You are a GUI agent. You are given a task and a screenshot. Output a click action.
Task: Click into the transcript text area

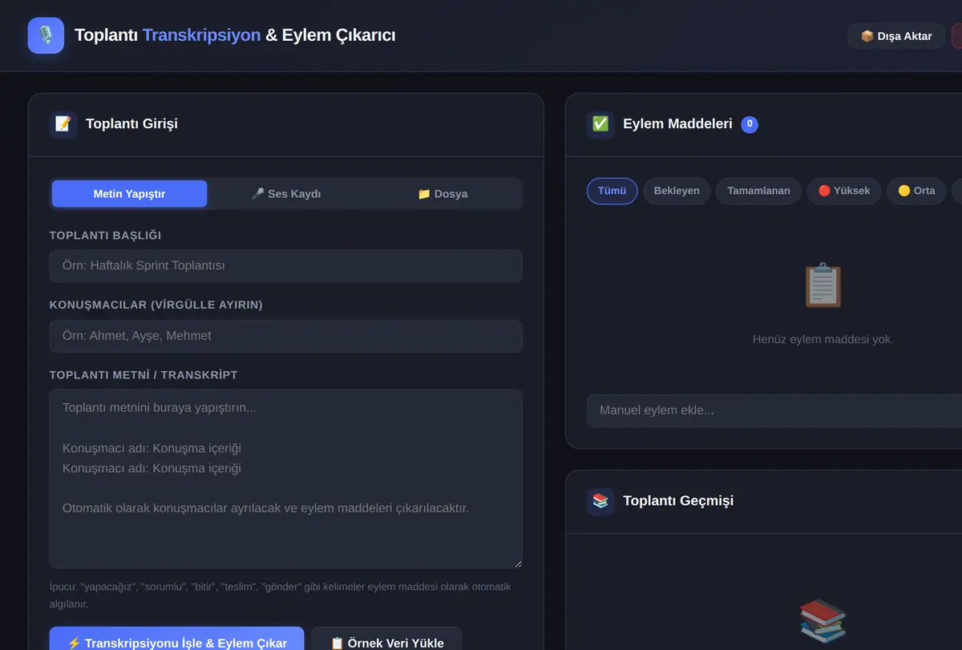[286, 479]
